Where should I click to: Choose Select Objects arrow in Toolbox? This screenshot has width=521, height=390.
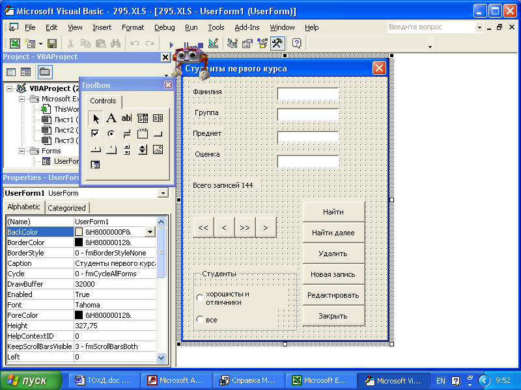tap(96, 118)
